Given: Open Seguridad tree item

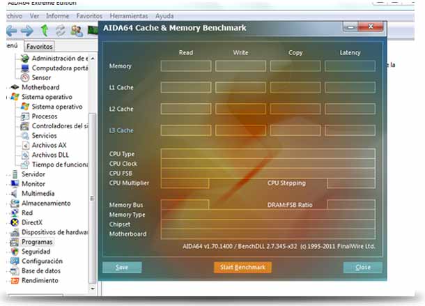Looking at the screenshot, I should [36, 251].
